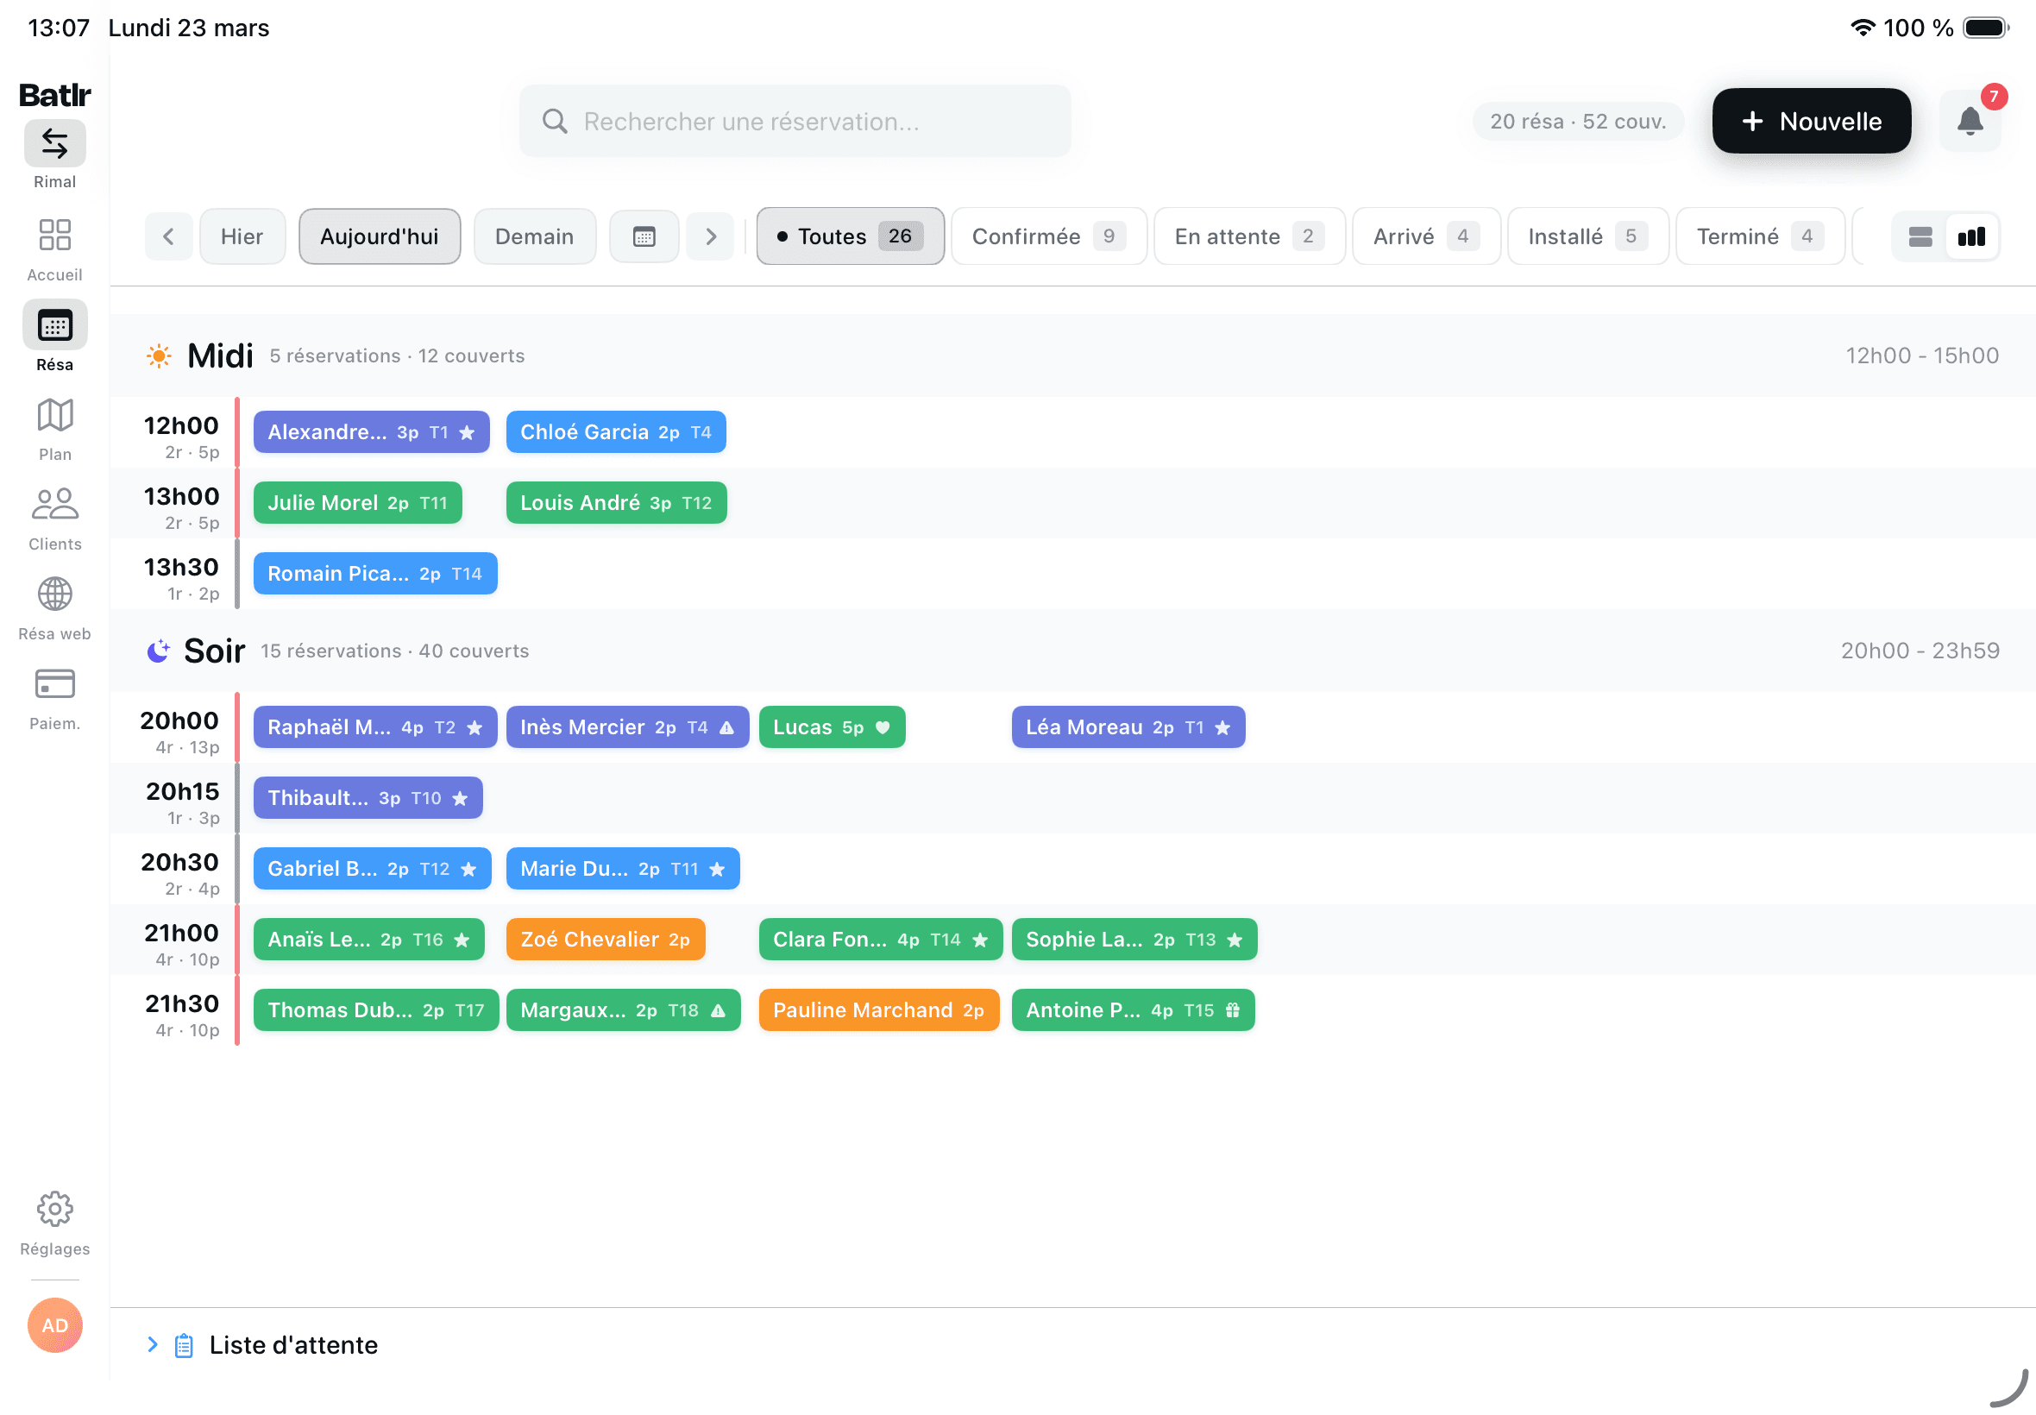
Task: Create a Nouvelle reservation
Action: 1810,121
